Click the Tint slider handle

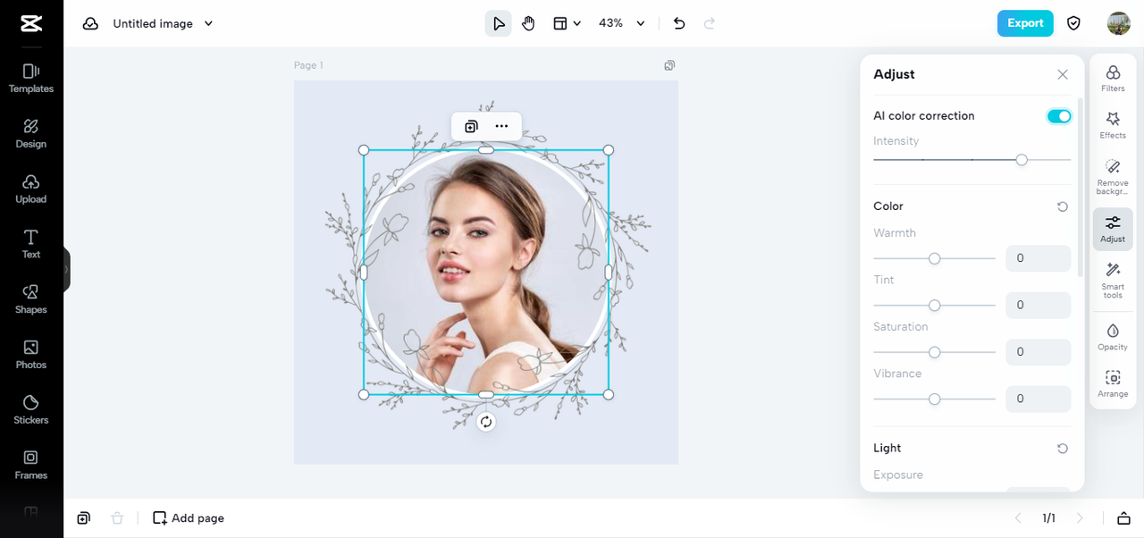click(935, 306)
